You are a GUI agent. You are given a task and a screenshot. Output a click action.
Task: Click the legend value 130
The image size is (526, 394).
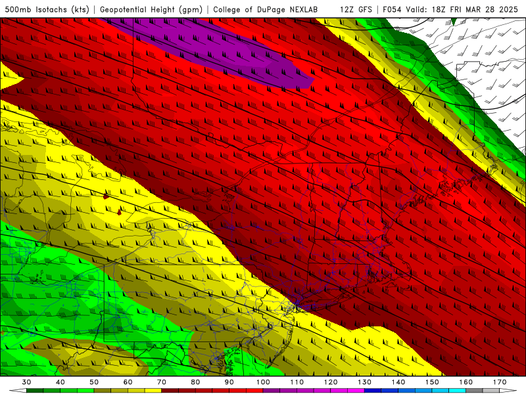coord(365,382)
